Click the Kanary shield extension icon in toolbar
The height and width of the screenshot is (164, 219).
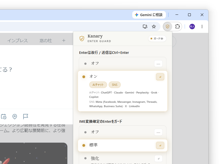click(168, 26)
